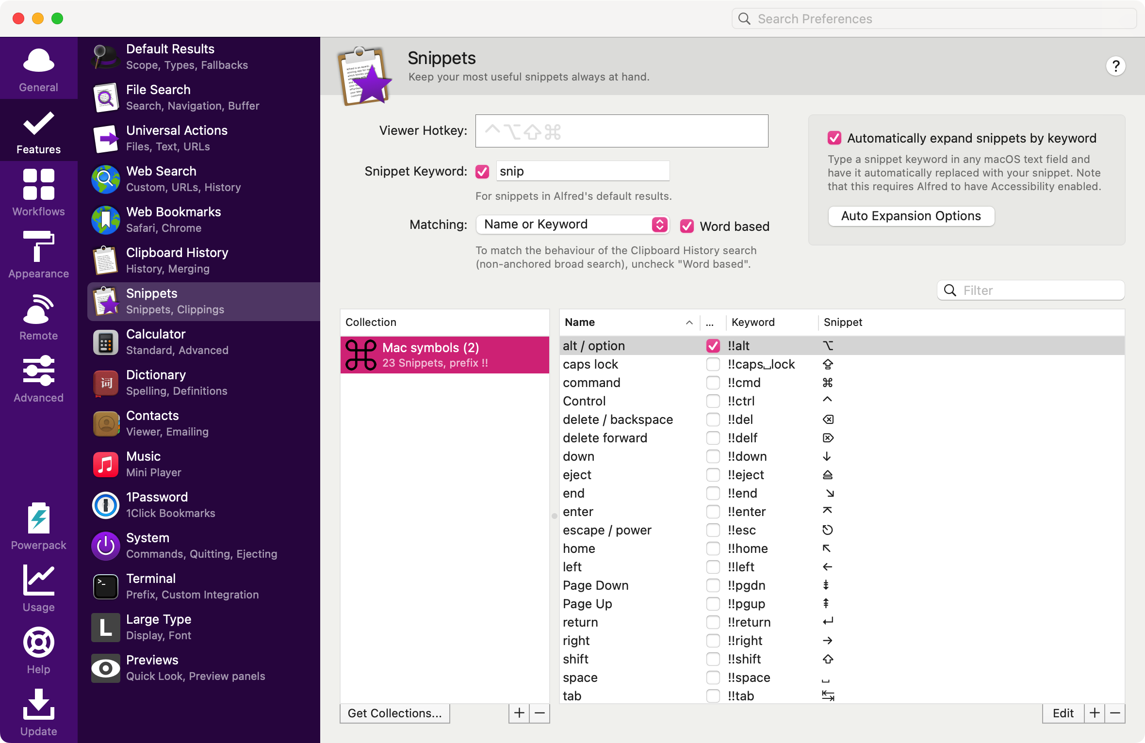The height and width of the screenshot is (743, 1145).
Task: Expand the Matching Name or Keyword dropdown
Action: (x=660, y=225)
